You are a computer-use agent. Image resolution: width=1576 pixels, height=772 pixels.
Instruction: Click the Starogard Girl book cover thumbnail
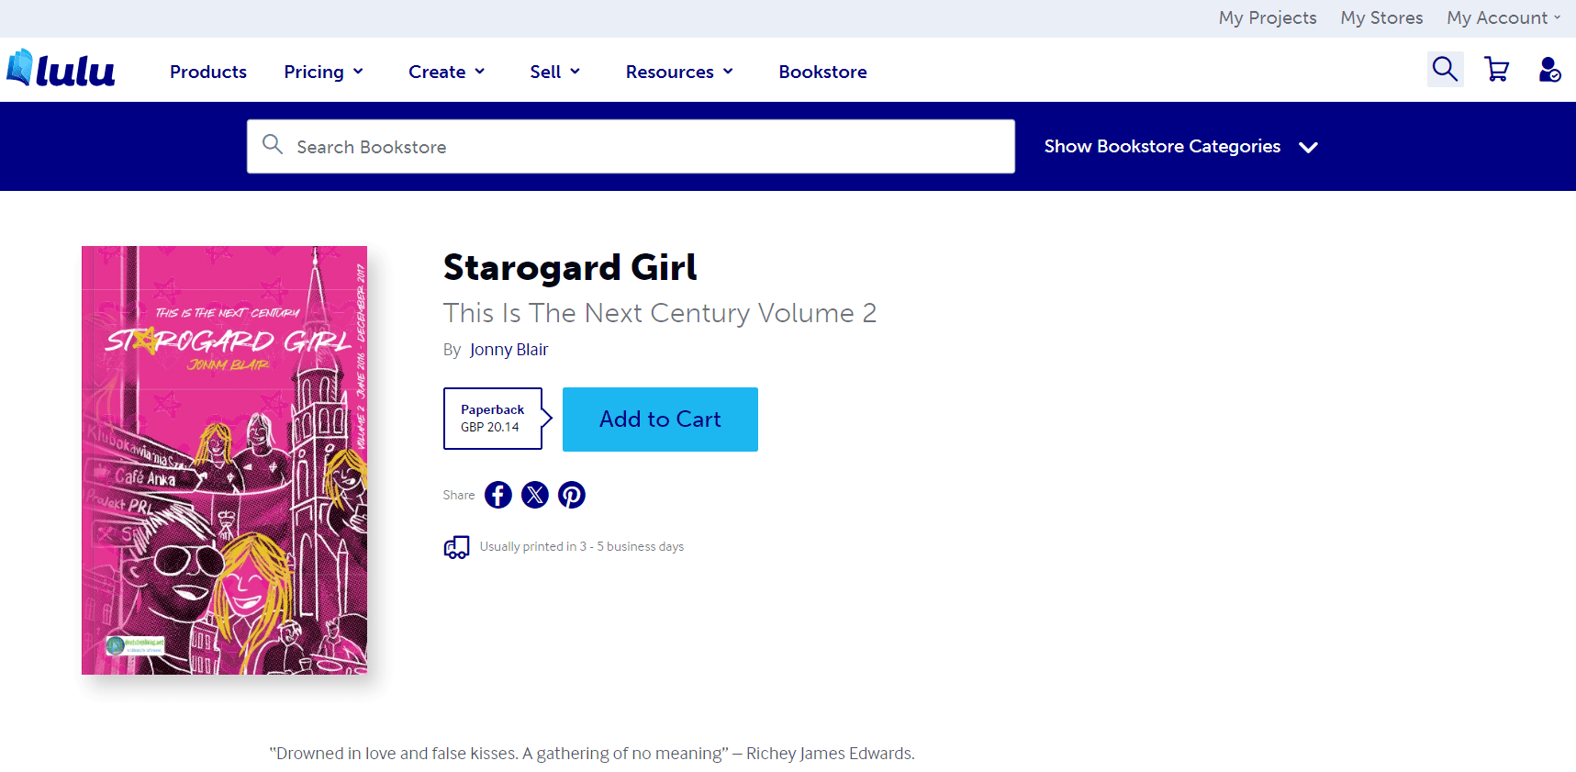click(224, 460)
